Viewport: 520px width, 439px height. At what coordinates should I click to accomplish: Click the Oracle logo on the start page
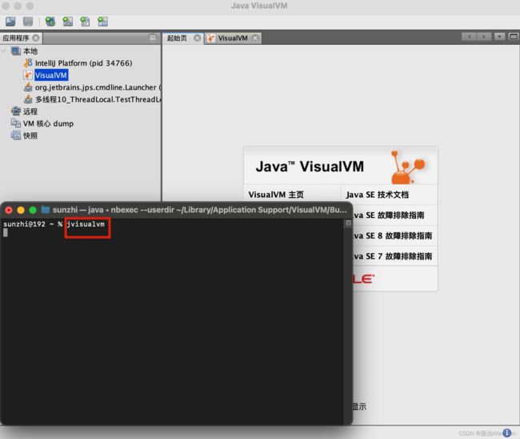364,279
